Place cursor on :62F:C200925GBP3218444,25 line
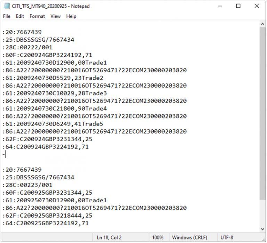The height and width of the screenshot is (243, 267). pyautogui.click(x=45, y=216)
